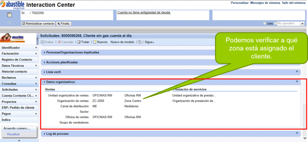The width and height of the screenshot is (308, 142).
Task: Click the clipboard scratch pad icon
Action: click(x=9, y=15)
